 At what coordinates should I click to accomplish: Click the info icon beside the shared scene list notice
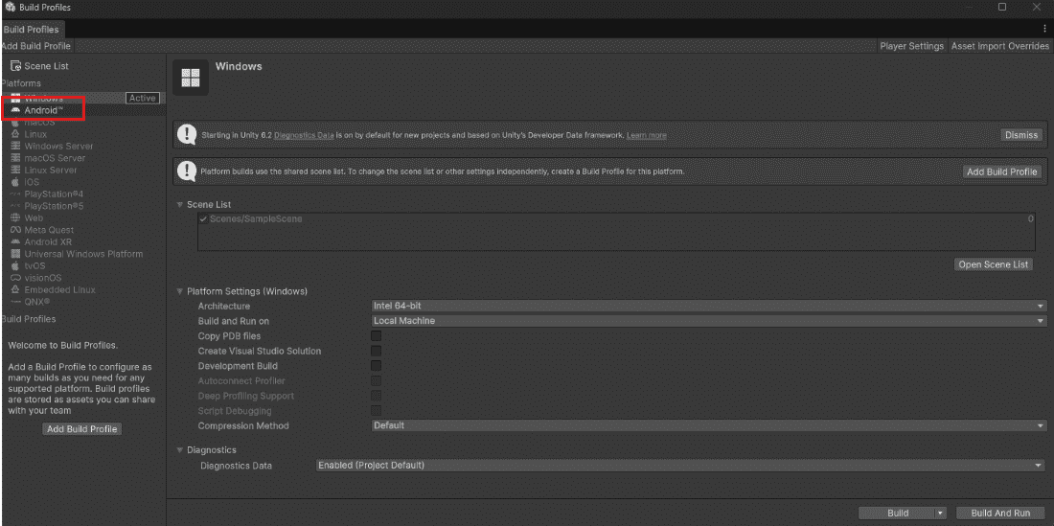pyautogui.click(x=187, y=172)
